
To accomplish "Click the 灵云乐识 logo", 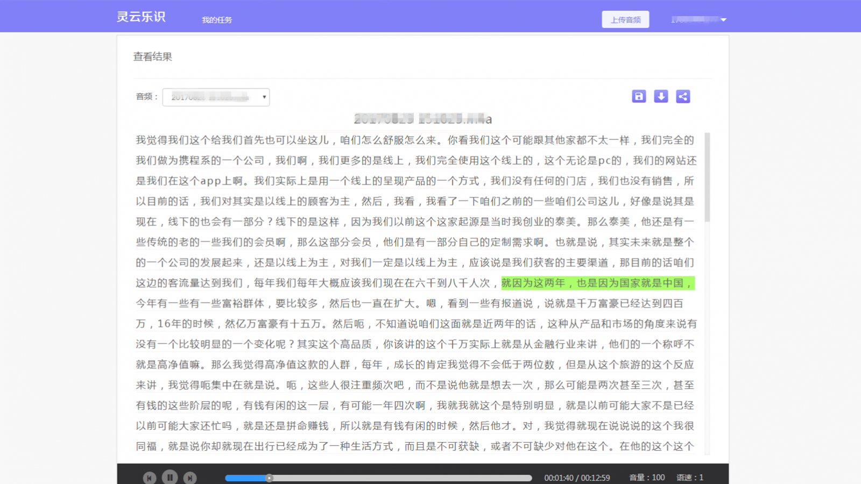I will pos(141,17).
